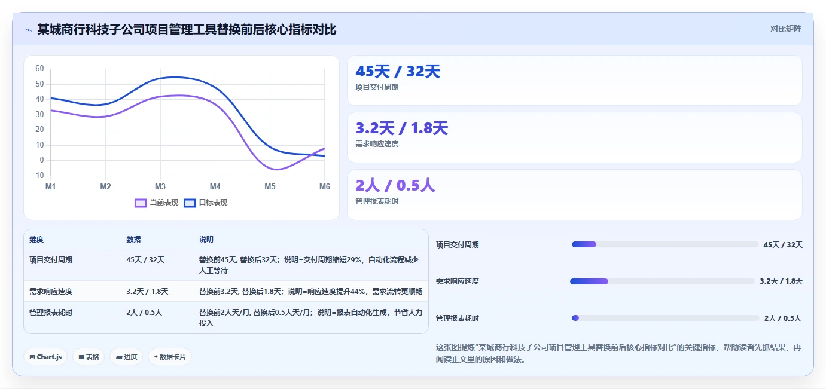
Task: Click the bar icon inside the 进度 chip
Action: pyautogui.click(x=119, y=357)
